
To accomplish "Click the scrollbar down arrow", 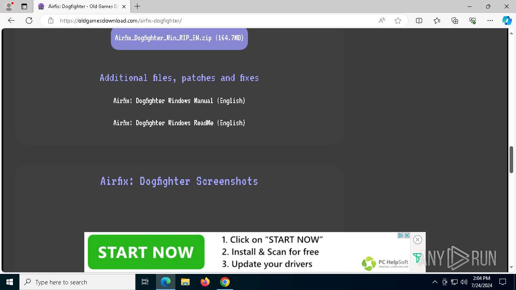I will click(x=511, y=267).
